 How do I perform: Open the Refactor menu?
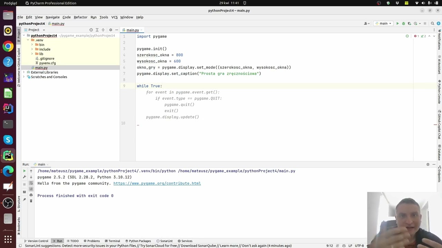(x=80, y=17)
